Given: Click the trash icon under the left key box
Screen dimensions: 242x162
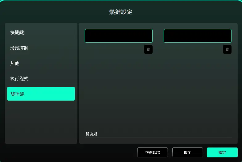Looking at the screenshot, I should (148, 49).
